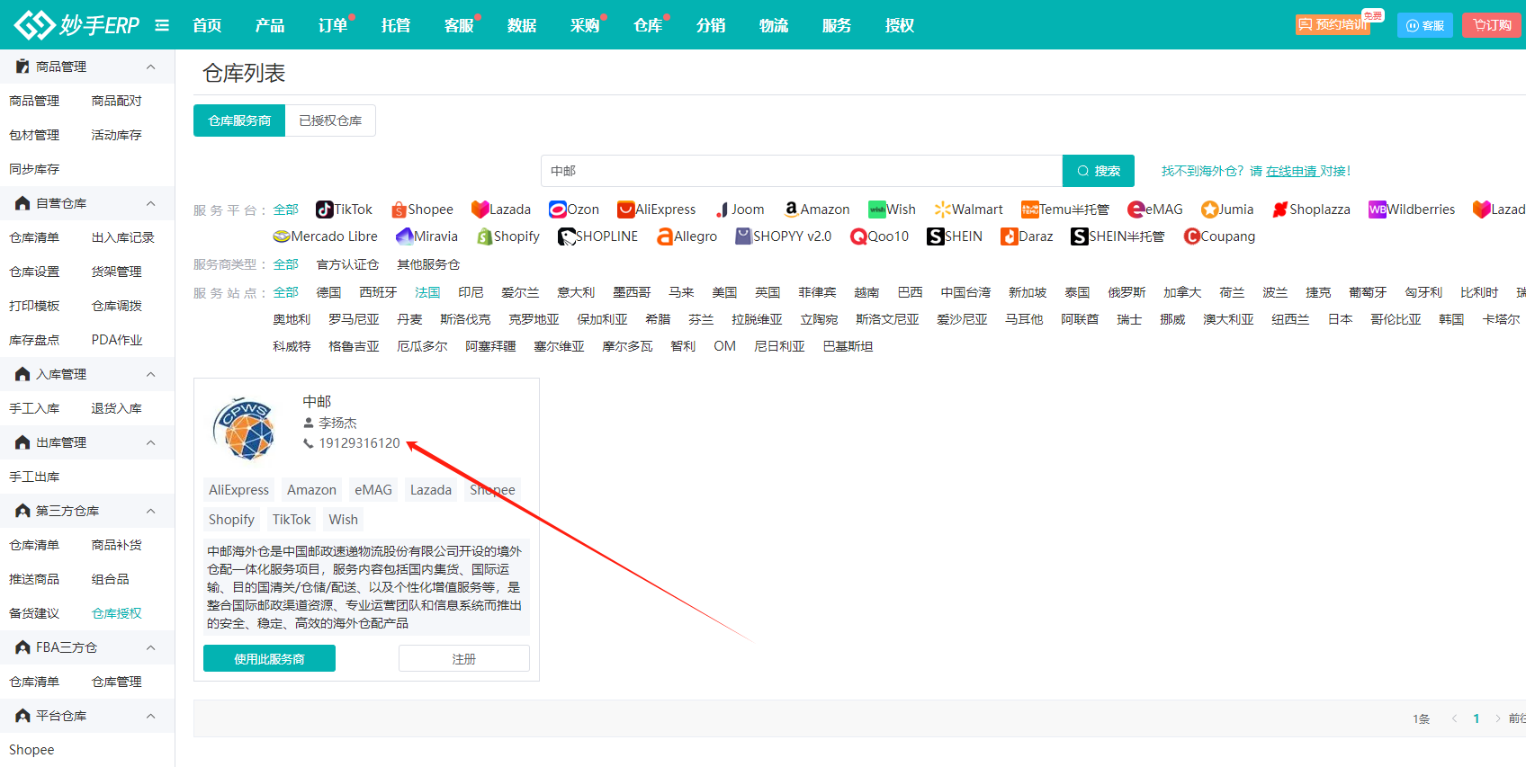Screen dimensions: 1526x767
Task: Filter by SHEIN半托管 platform
Action: point(1118,236)
